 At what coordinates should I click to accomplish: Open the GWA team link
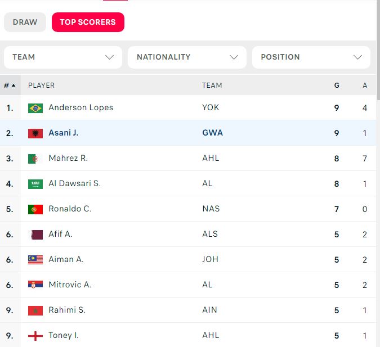coord(212,133)
